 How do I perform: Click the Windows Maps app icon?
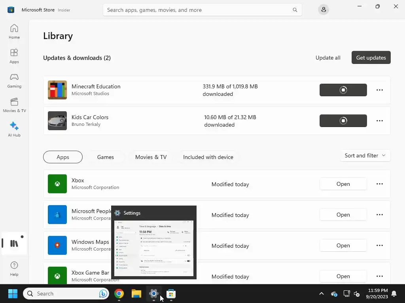(57, 245)
